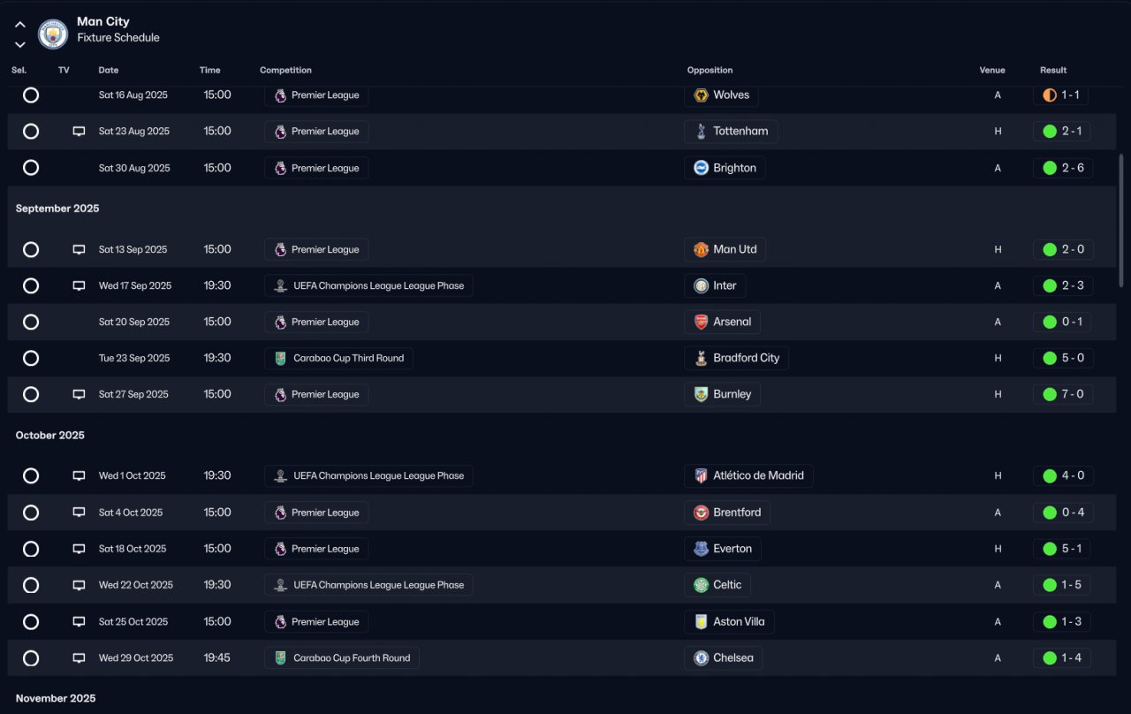Click the Burnley club crest
Screen dimensions: 1131x714
point(701,394)
